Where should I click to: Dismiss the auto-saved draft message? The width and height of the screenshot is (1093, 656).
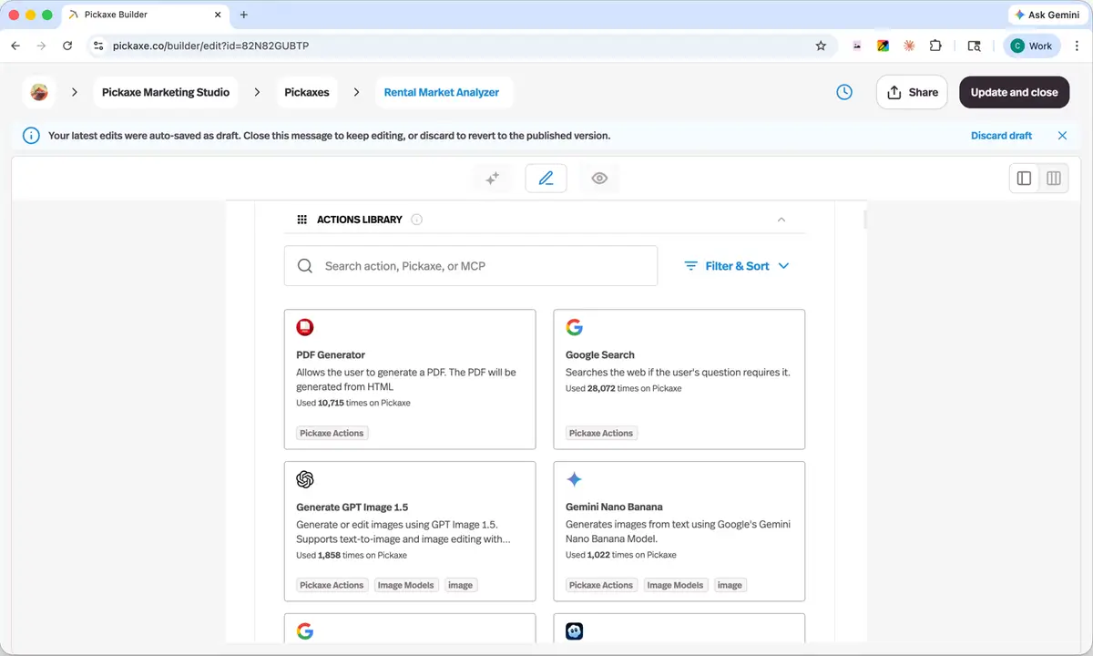click(1062, 136)
